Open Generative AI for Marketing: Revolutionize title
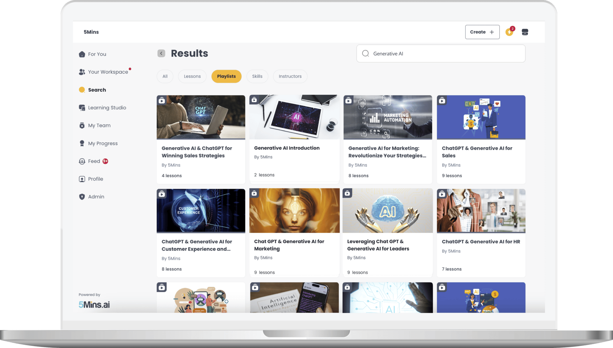 coord(387,152)
